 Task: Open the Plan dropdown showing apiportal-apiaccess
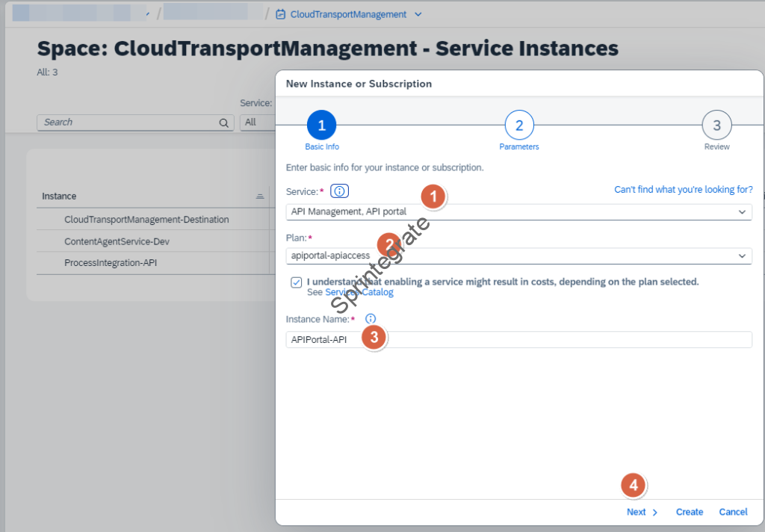743,256
